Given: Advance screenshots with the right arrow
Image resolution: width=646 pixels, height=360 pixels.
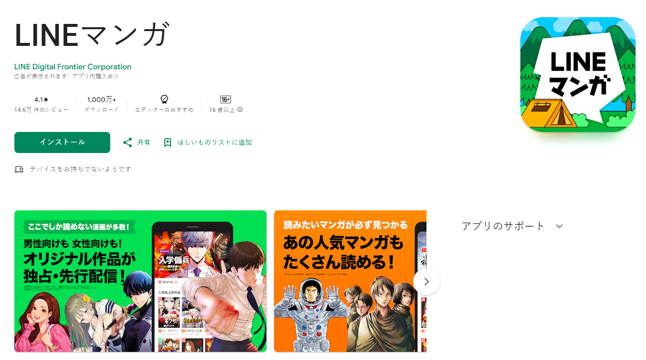Looking at the screenshot, I should click(x=427, y=282).
